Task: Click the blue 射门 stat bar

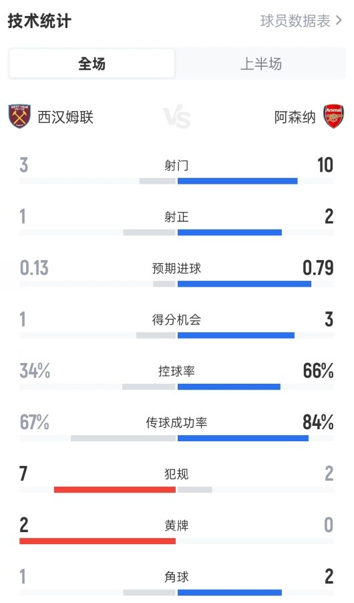Action: [238, 180]
